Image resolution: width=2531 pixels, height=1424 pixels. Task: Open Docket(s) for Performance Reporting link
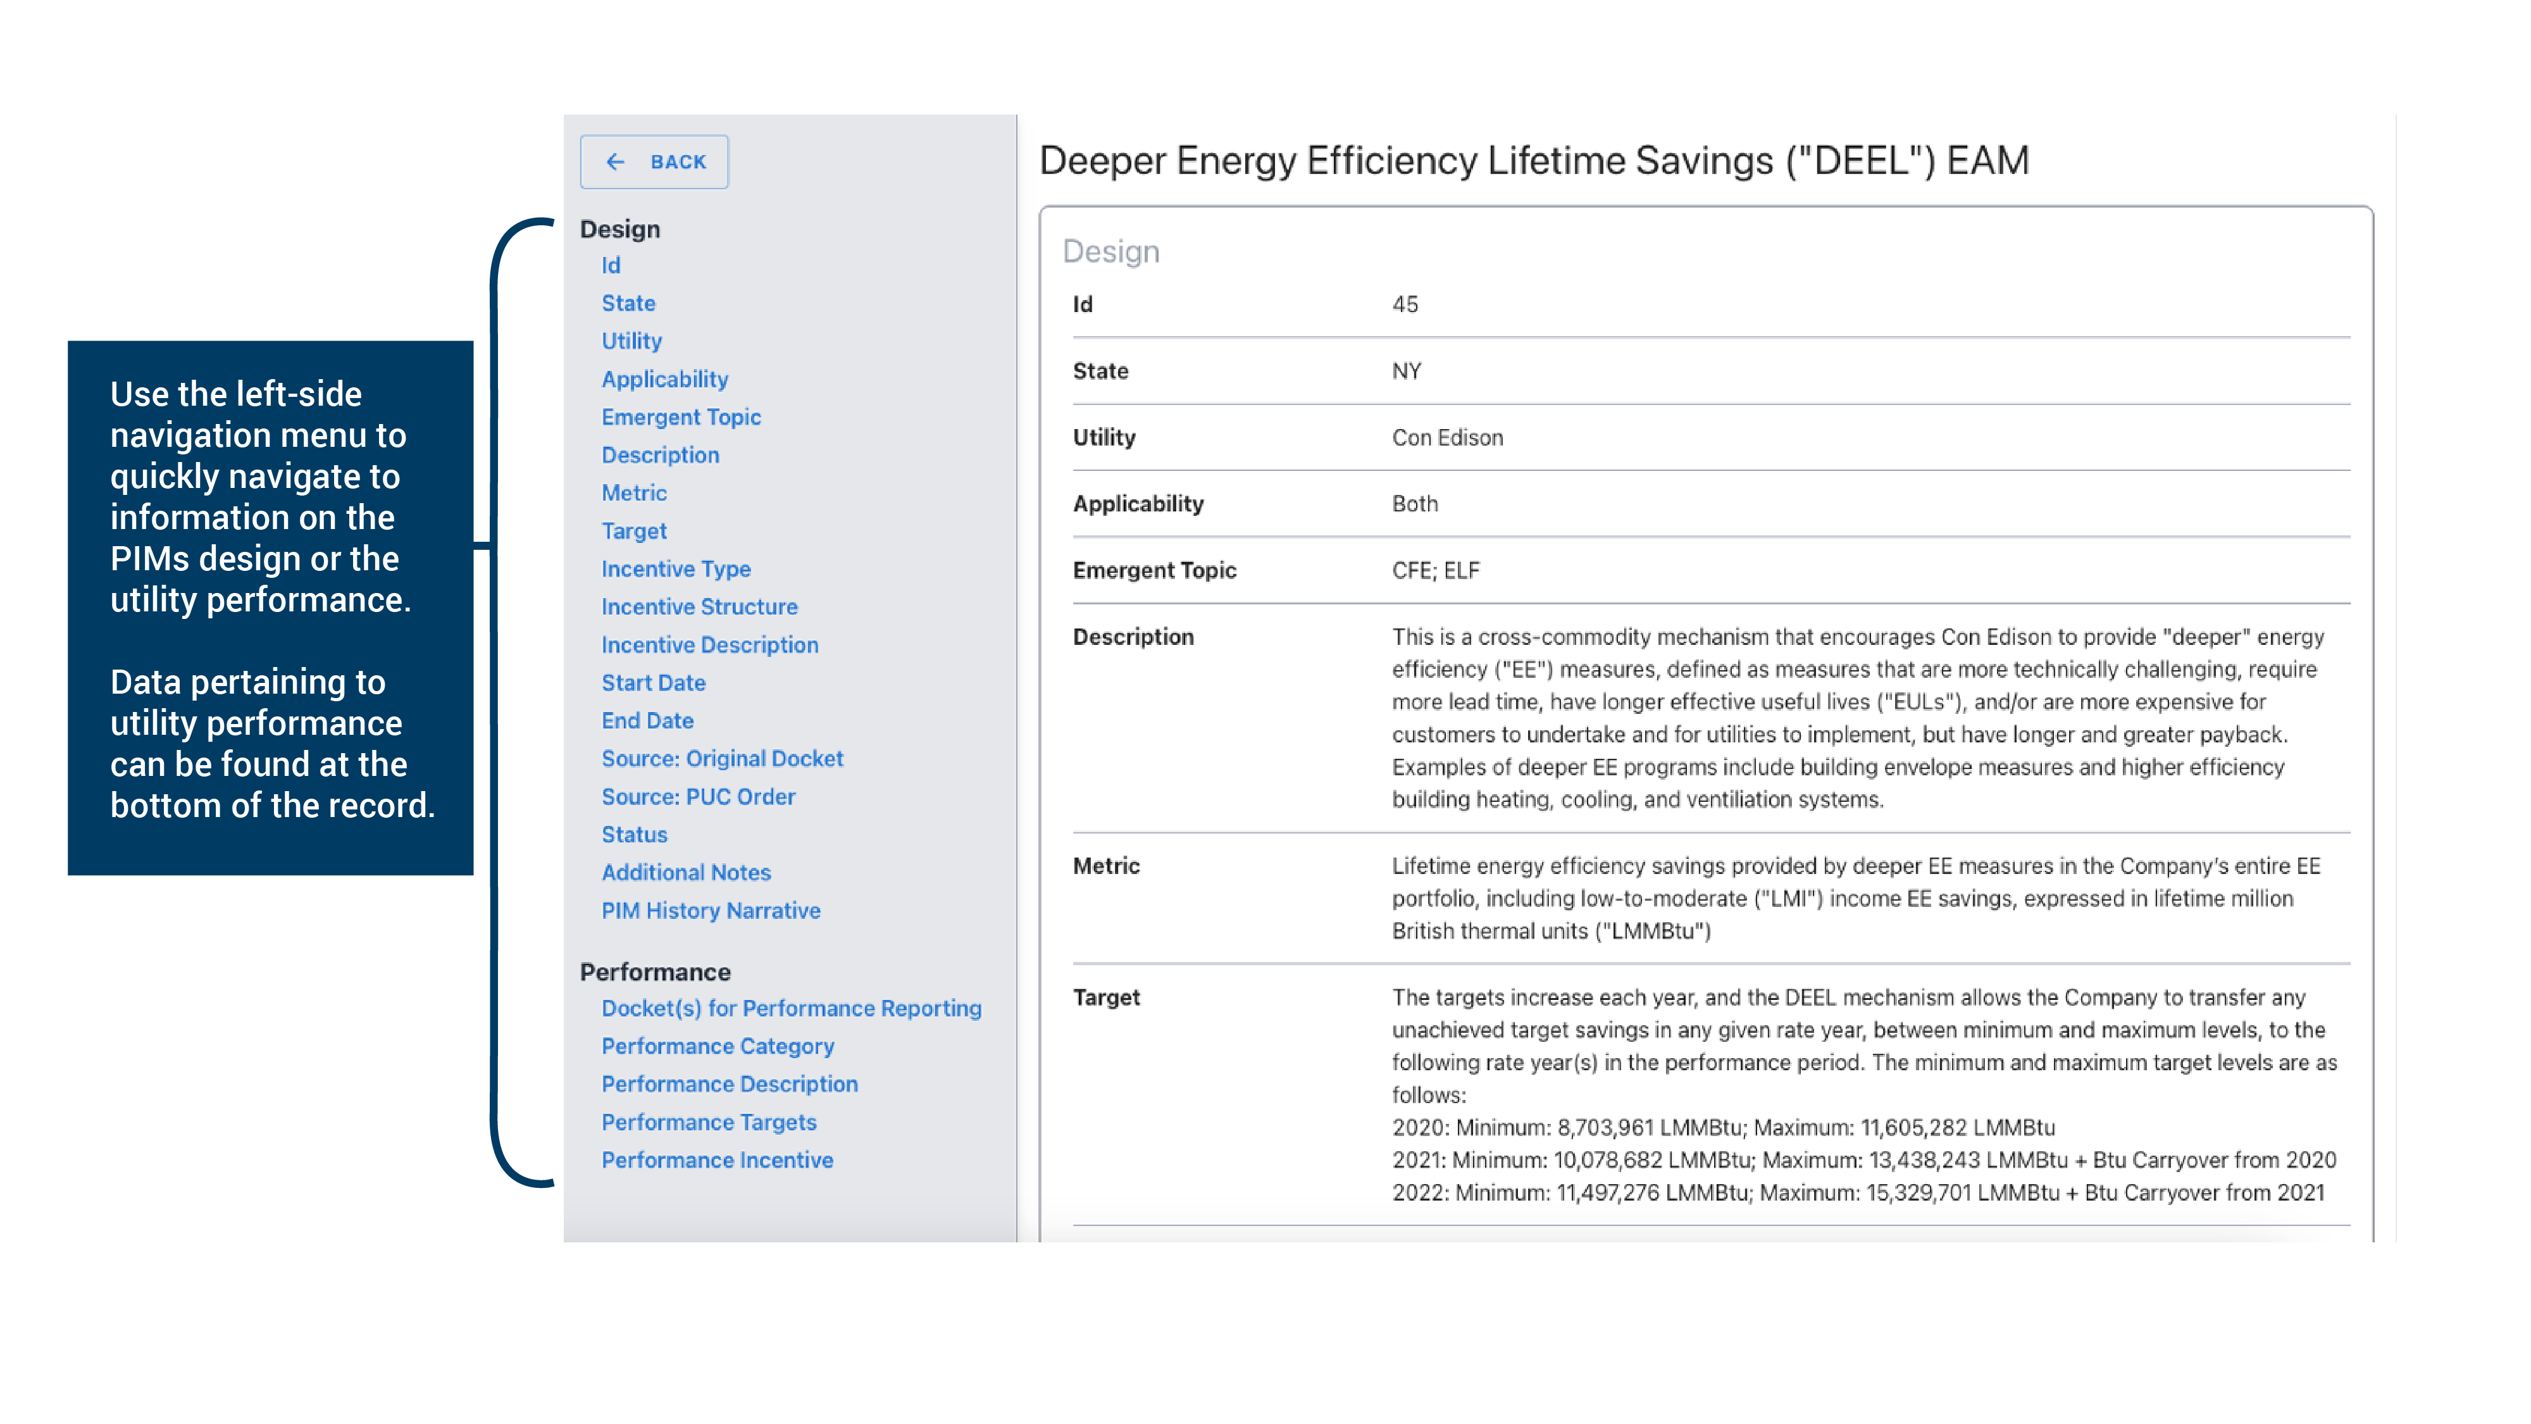pos(792,1008)
